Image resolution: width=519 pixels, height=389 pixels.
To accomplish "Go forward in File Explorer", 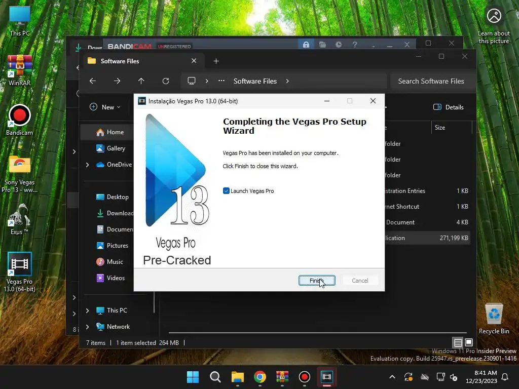I will (x=117, y=81).
